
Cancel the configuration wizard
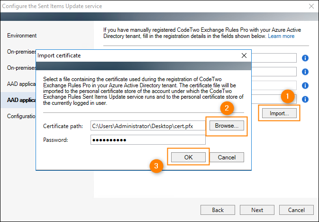pyautogui.click(x=296, y=210)
